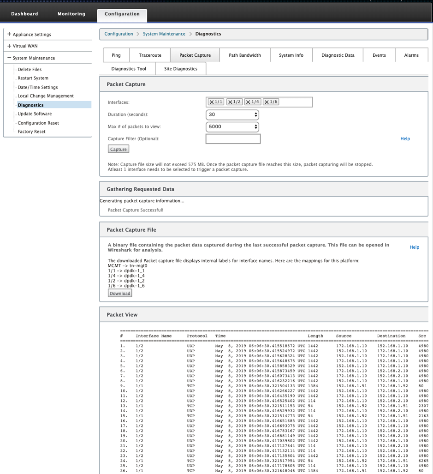This screenshot has width=433, height=474.
Task: Remove the 1/2 interface tag
Action: pyautogui.click(x=230, y=102)
